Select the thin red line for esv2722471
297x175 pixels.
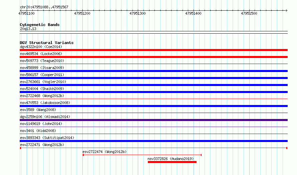click(x=154, y=148)
